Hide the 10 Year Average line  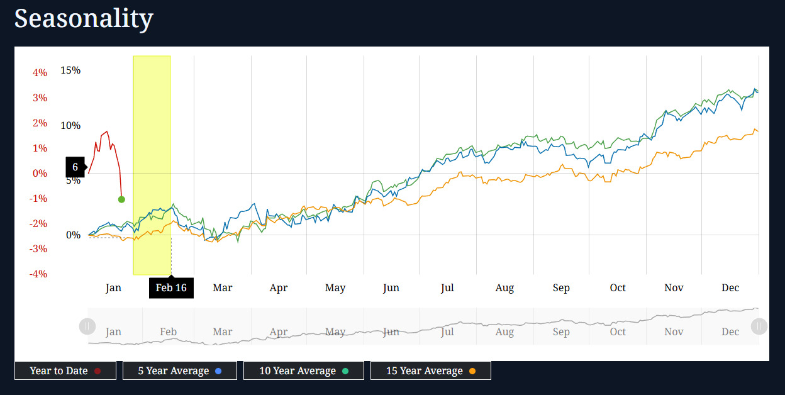pyautogui.click(x=303, y=371)
